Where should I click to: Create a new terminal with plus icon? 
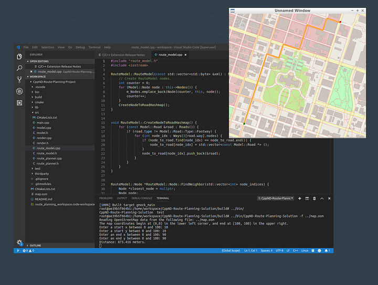click(x=300, y=198)
